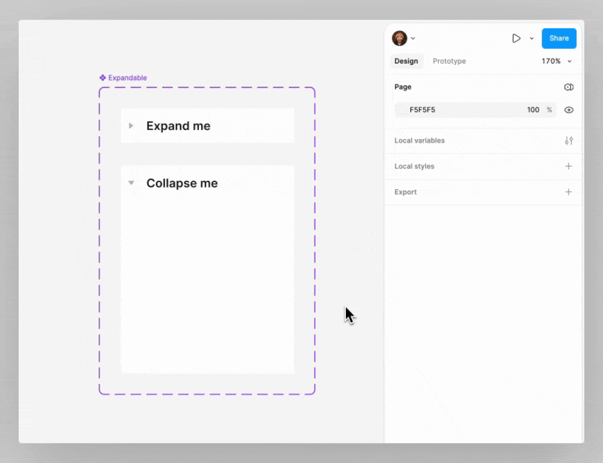Open the dropdown arrow next to Present
The height and width of the screenshot is (463, 603).
(531, 39)
